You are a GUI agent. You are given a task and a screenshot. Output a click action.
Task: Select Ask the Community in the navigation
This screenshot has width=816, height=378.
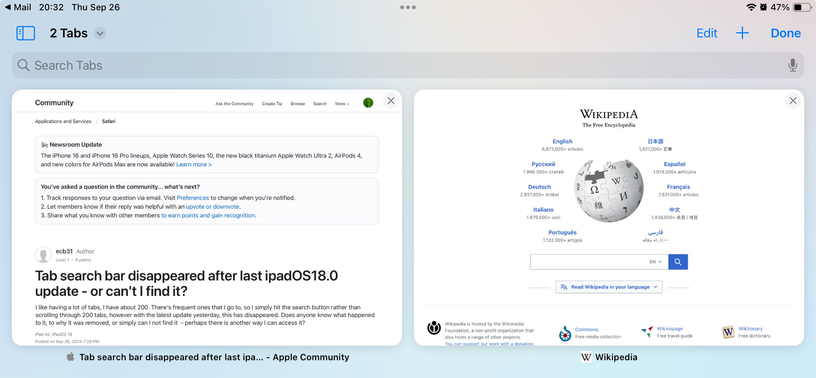(x=234, y=104)
